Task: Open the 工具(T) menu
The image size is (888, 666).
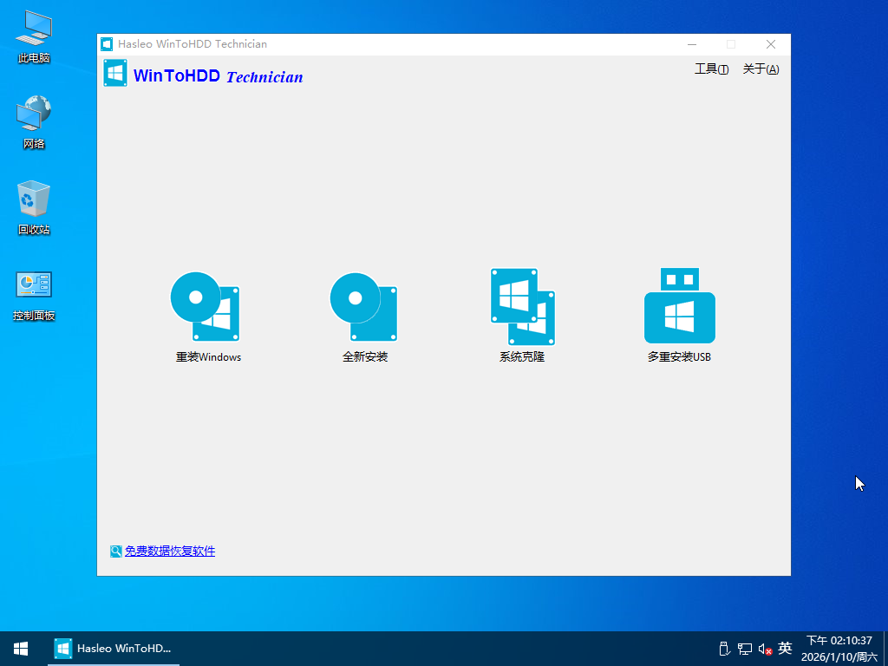Action: [711, 69]
